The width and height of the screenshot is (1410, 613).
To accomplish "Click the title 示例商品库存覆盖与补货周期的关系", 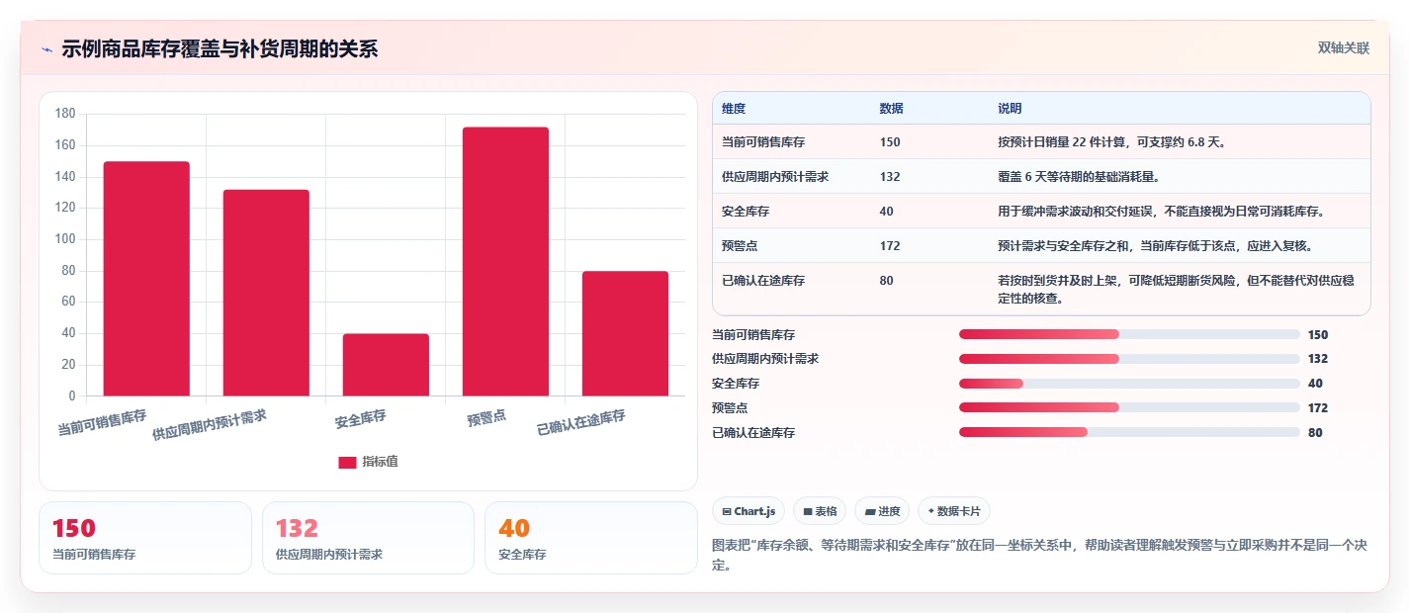I will pyautogui.click(x=220, y=49).
